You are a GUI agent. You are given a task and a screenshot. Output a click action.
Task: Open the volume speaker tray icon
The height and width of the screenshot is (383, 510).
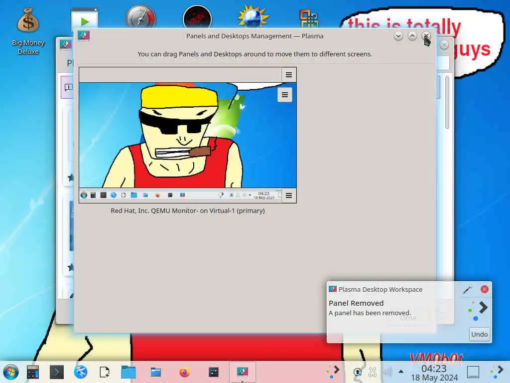(x=387, y=372)
